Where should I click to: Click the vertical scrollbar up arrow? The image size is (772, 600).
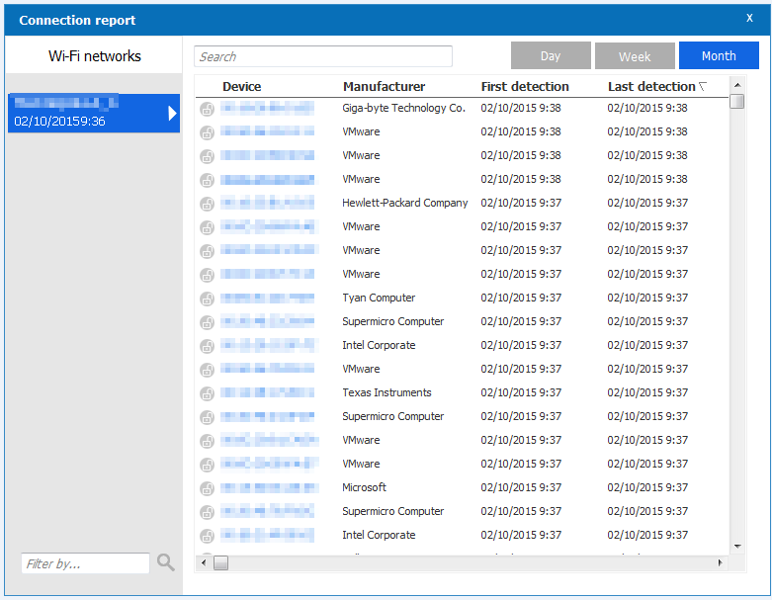(737, 85)
